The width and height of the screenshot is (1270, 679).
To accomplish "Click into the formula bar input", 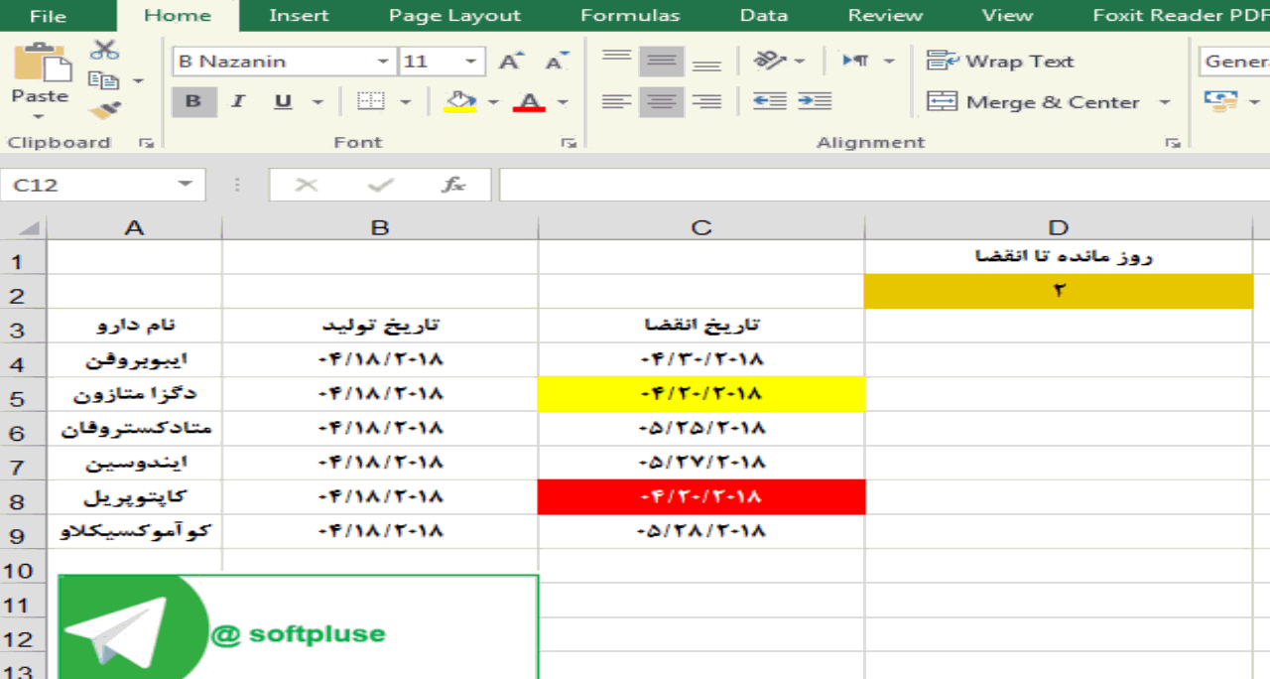I will pos(884,185).
